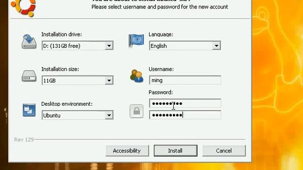The image size is (303, 170).
Task: Click the language flag icon
Action: tap(136, 41)
